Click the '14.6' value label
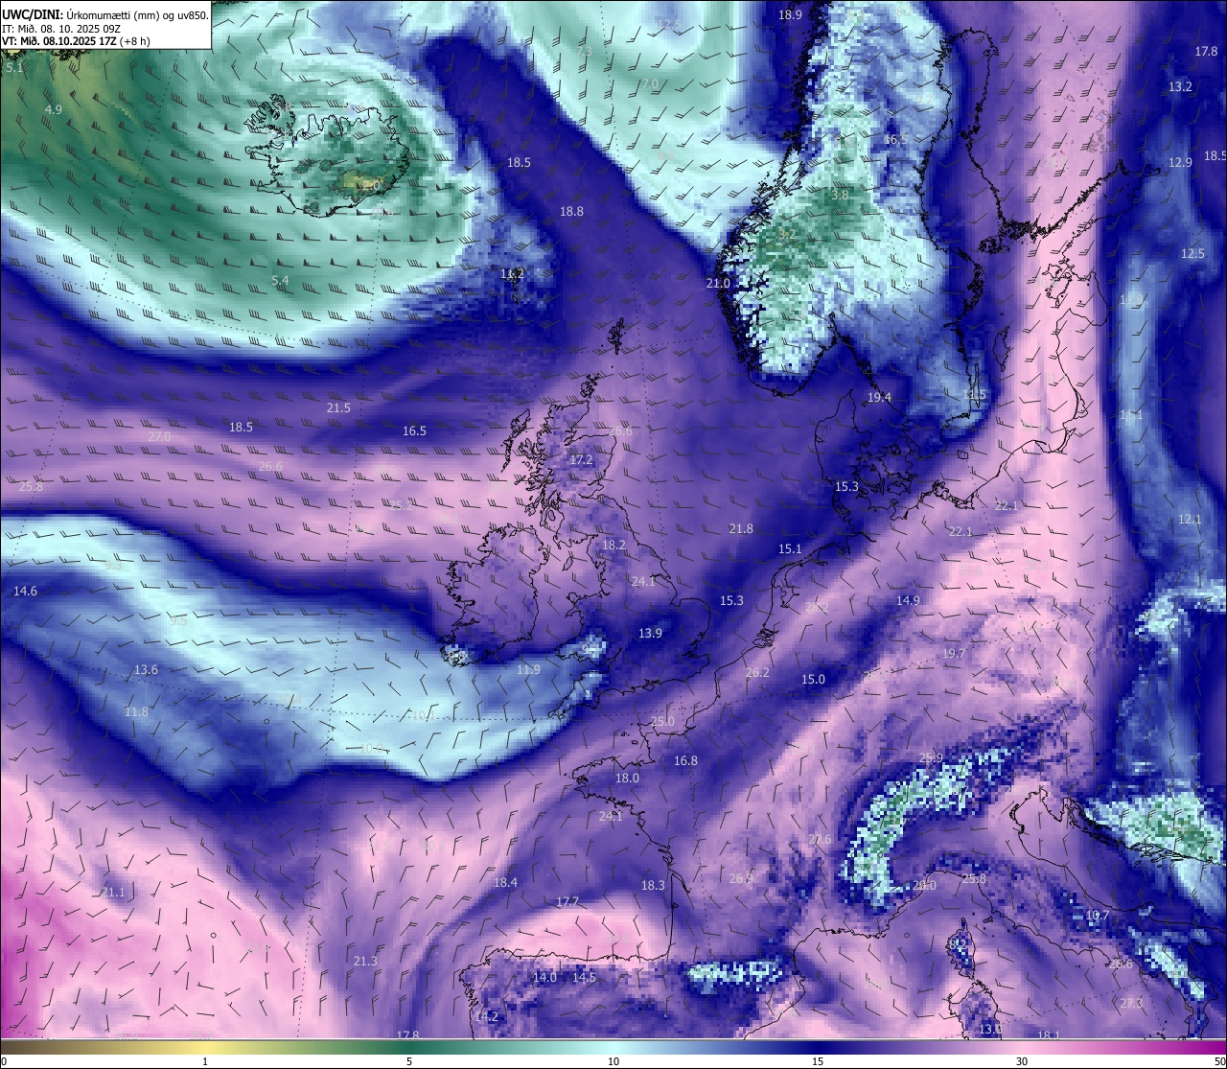 [25, 592]
